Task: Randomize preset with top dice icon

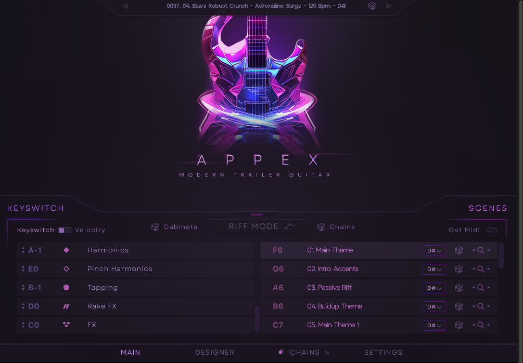Action: click(x=372, y=6)
